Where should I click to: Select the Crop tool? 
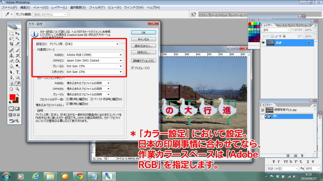(x=11, y=44)
